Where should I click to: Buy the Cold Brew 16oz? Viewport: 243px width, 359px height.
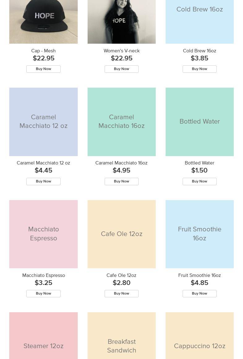(199, 69)
